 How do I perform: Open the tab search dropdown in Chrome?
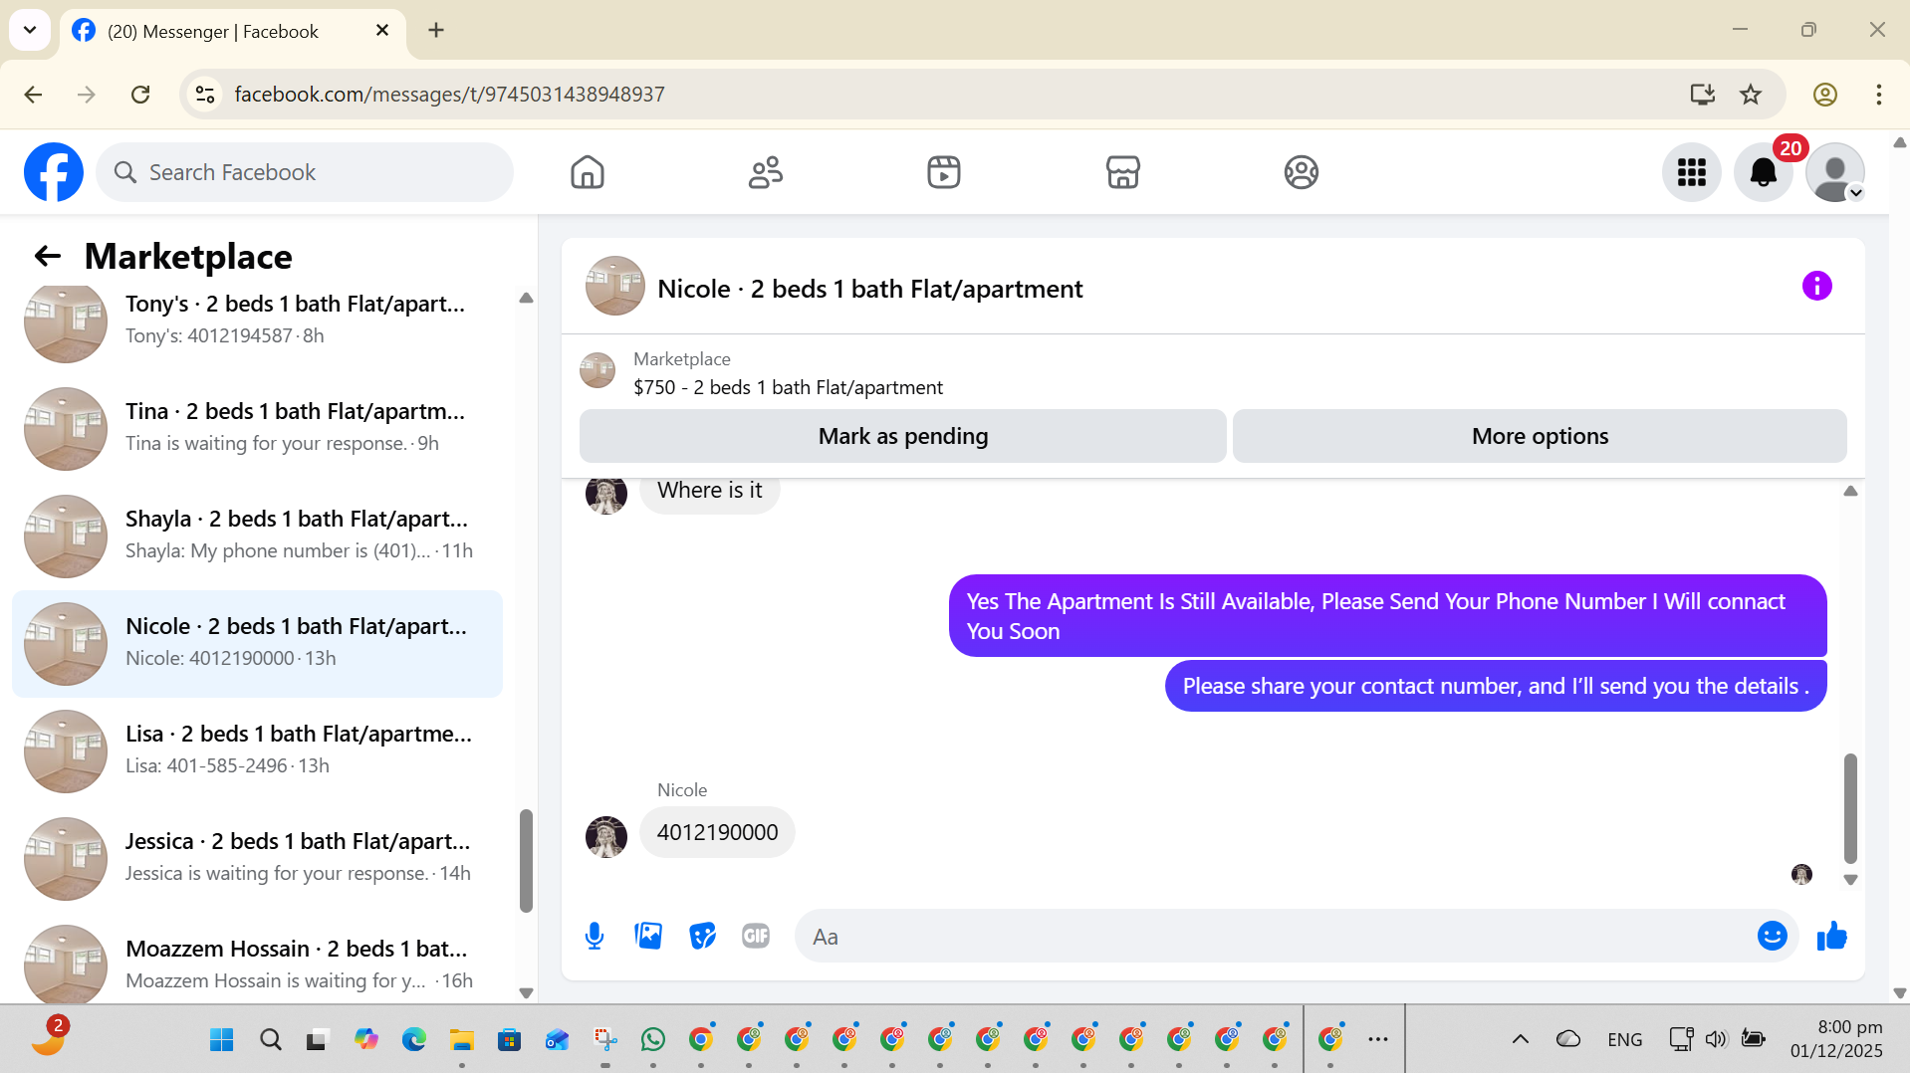pos(30,30)
